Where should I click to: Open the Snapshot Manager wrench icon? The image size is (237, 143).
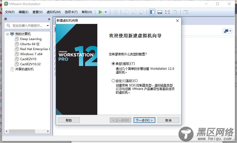tap(142, 12)
